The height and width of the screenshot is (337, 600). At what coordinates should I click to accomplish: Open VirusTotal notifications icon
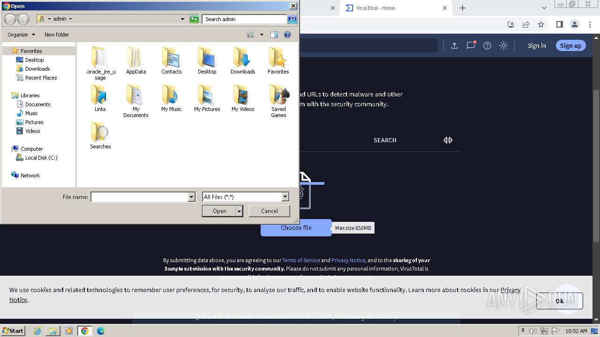click(471, 45)
